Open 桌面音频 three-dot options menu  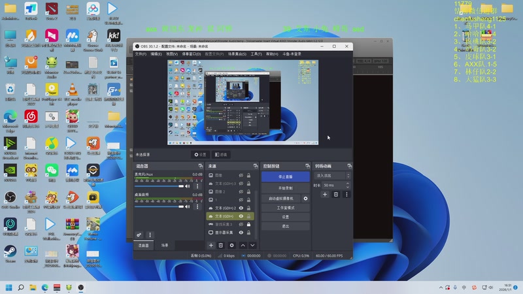[x=197, y=206]
